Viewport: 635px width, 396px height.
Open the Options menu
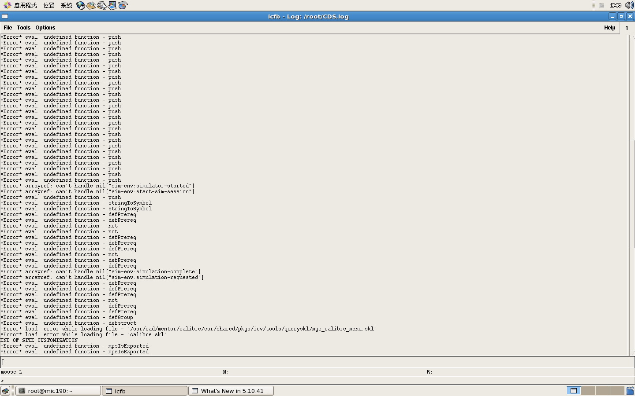tap(45, 28)
